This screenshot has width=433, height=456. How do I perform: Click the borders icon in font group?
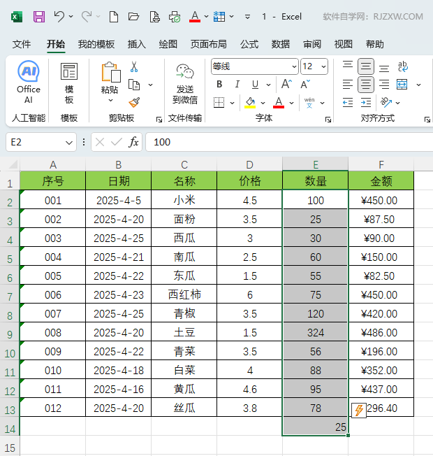click(x=219, y=102)
